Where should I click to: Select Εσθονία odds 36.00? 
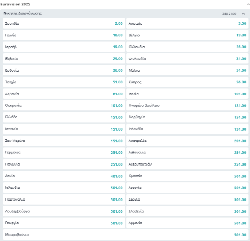pos(64,70)
